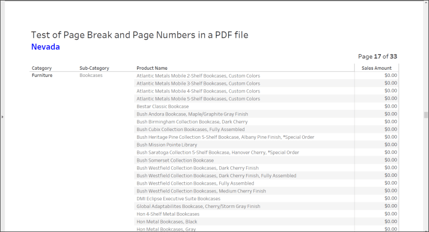Click the vertical scrollbar thumb
Viewport: 429px width, 232px height.
pyautogui.click(x=426, y=115)
